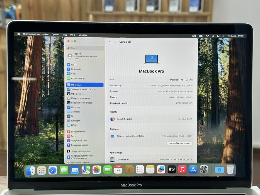Open App Store from the Dock

193,169
